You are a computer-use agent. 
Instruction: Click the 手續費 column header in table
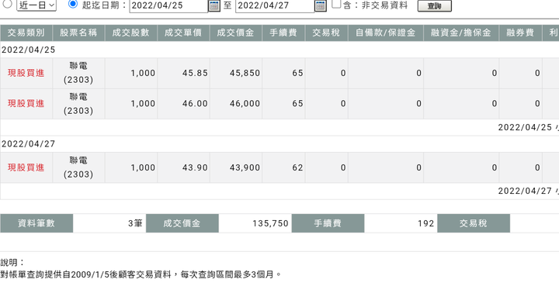(x=283, y=33)
